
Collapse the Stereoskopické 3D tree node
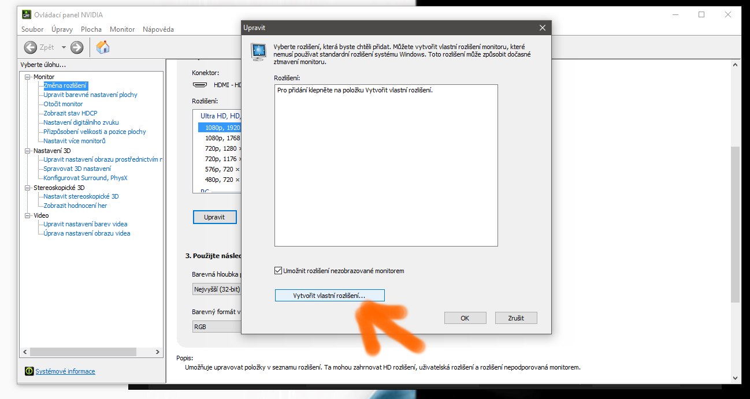coord(28,188)
